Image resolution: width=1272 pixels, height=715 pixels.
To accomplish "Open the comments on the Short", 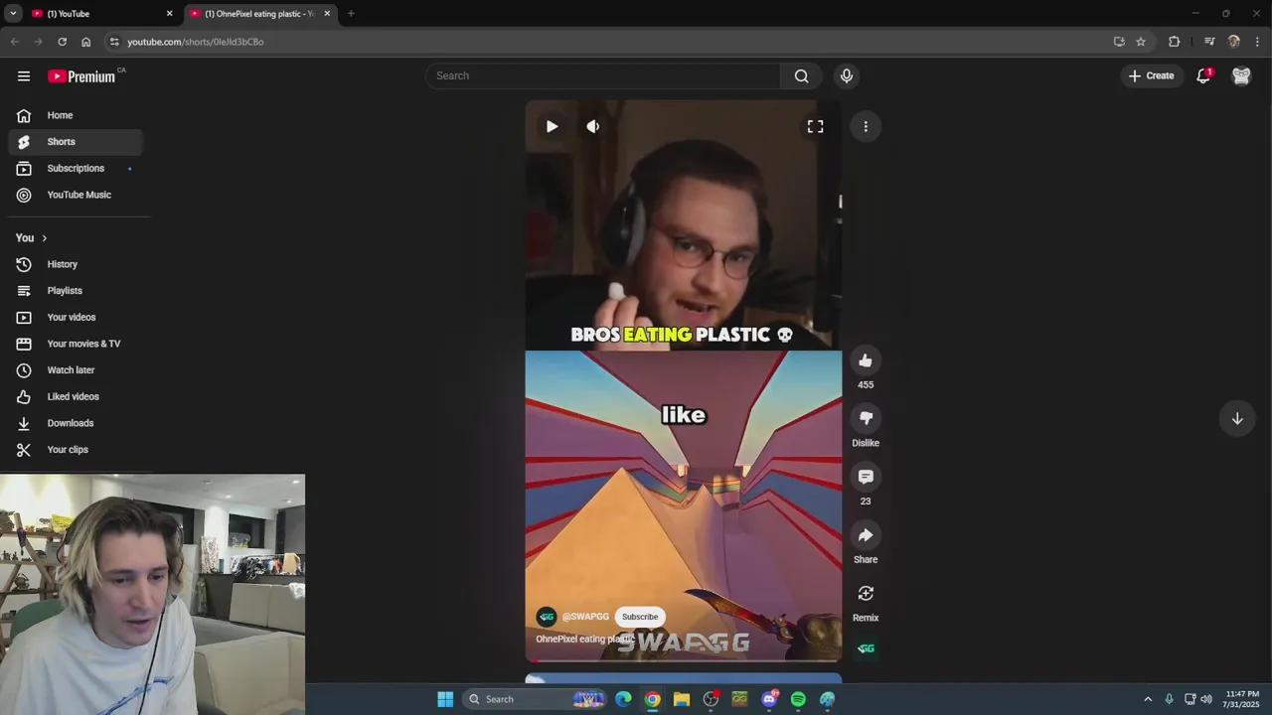I will (866, 478).
